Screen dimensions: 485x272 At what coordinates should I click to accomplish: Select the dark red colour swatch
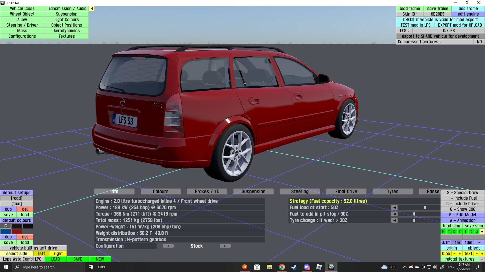coord(17,231)
